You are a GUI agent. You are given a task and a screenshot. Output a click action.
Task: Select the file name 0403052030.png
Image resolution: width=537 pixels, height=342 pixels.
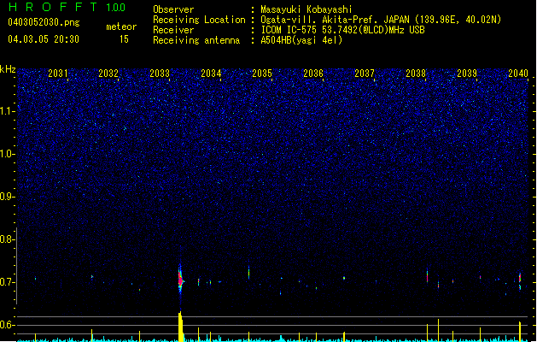[x=44, y=22]
